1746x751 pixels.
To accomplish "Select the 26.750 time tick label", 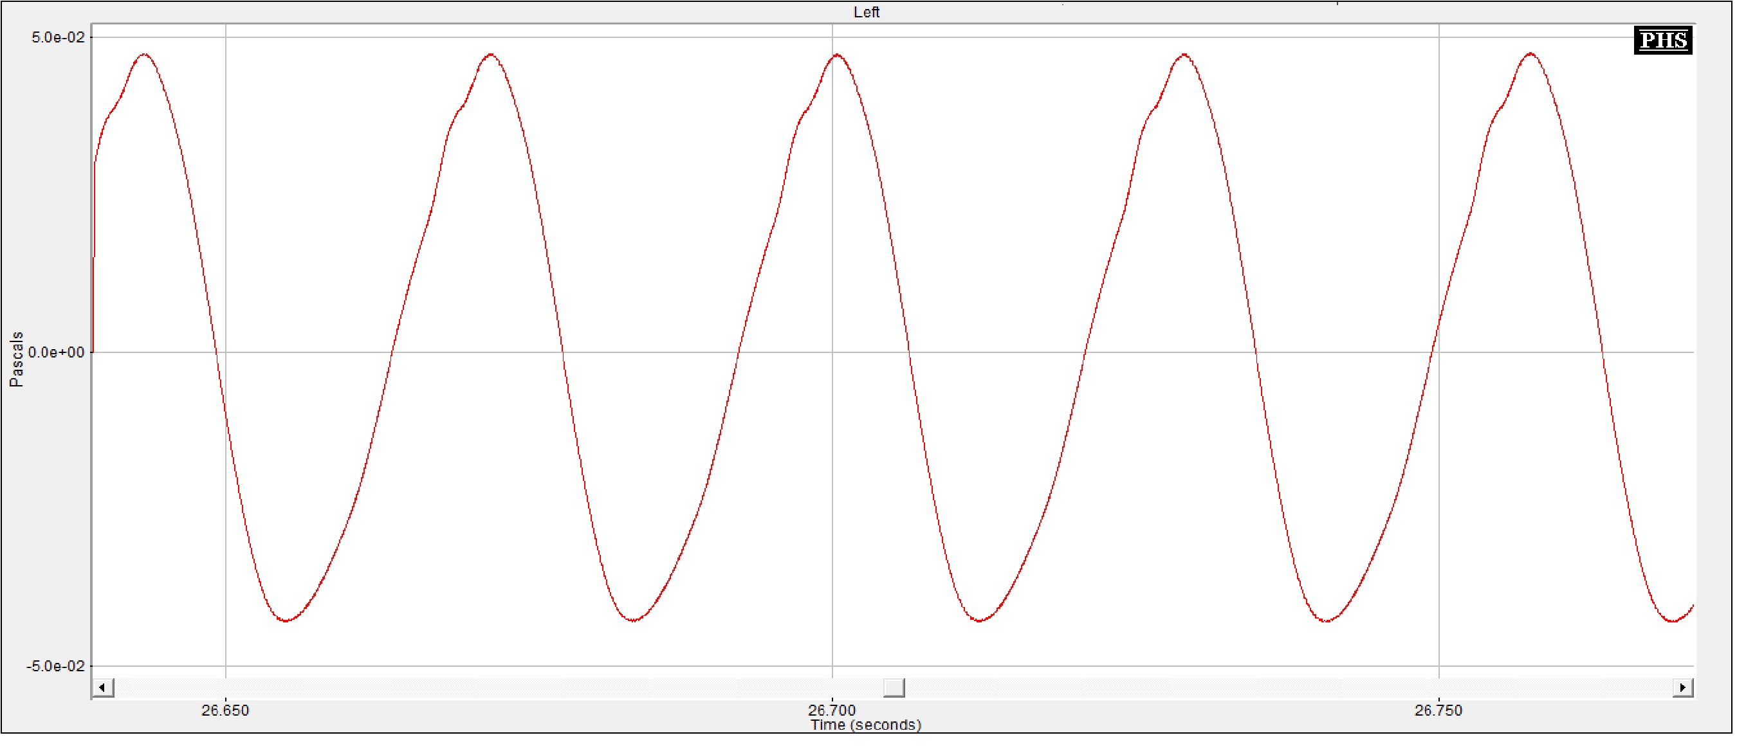I will (x=1438, y=710).
